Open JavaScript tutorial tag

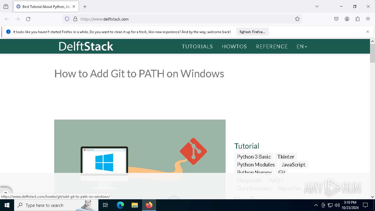(x=293, y=165)
